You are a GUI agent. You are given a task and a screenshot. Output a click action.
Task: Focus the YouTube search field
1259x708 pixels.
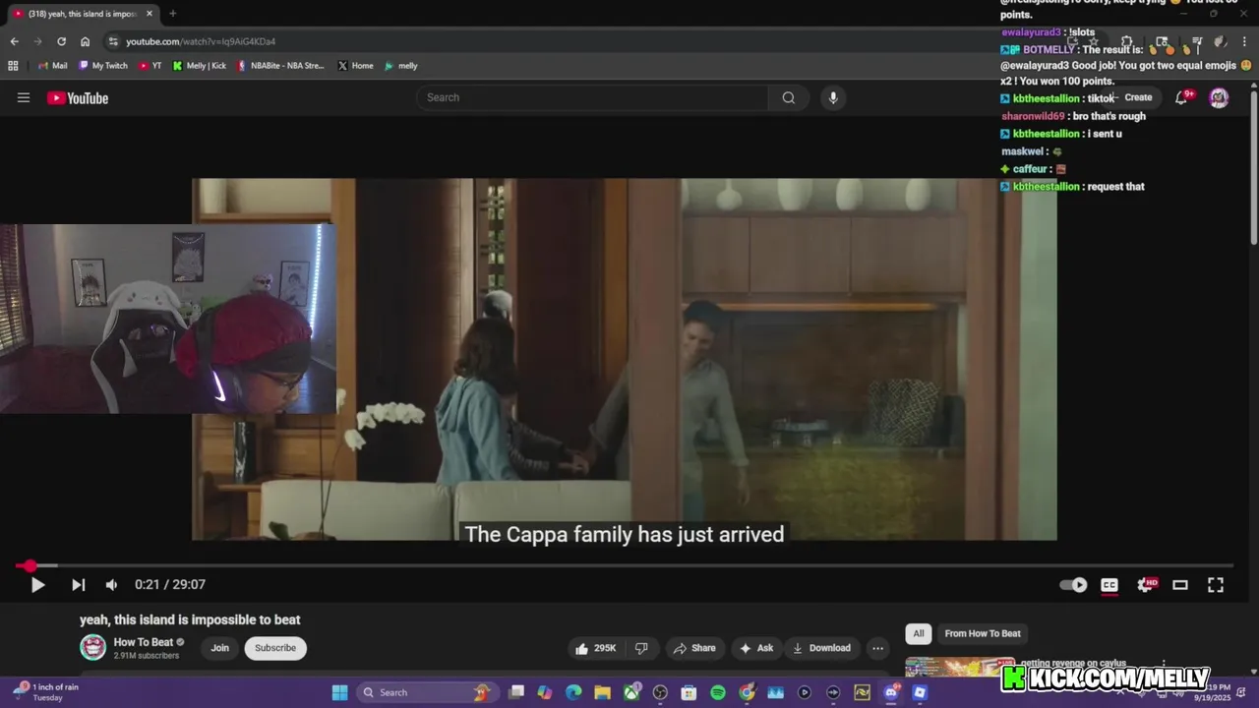click(x=592, y=97)
